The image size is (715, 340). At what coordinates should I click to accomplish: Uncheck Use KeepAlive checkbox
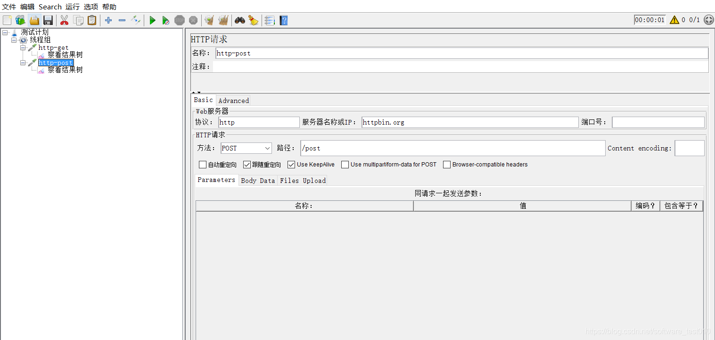pyautogui.click(x=291, y=165)
